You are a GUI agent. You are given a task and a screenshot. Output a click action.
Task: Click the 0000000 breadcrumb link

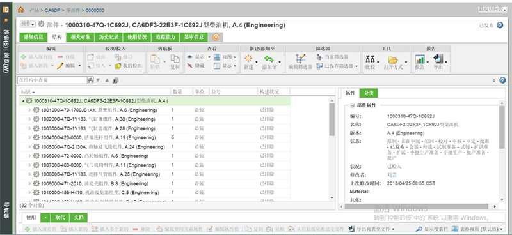[95, 10]
